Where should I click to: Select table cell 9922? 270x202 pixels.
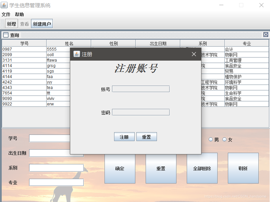pyautogui.click(x=24, y=104)
